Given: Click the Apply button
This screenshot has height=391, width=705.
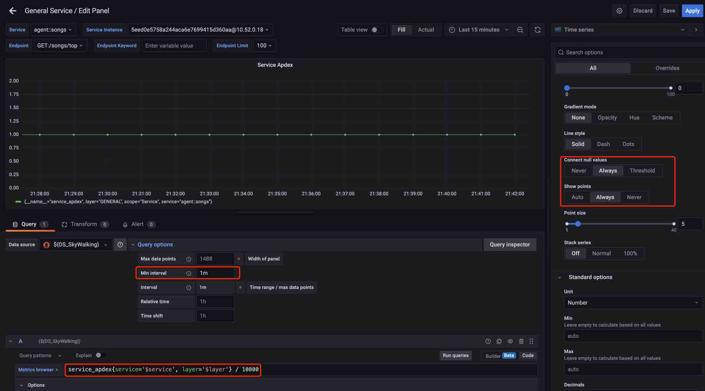Looking at the screenshot, I should (692, 11).
